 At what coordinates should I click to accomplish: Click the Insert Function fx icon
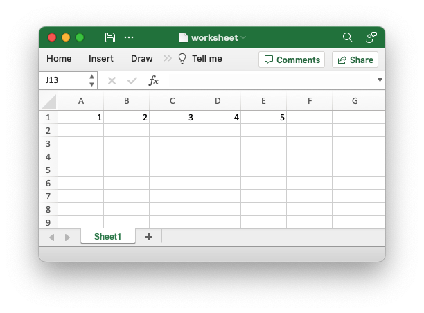(154, 80)
